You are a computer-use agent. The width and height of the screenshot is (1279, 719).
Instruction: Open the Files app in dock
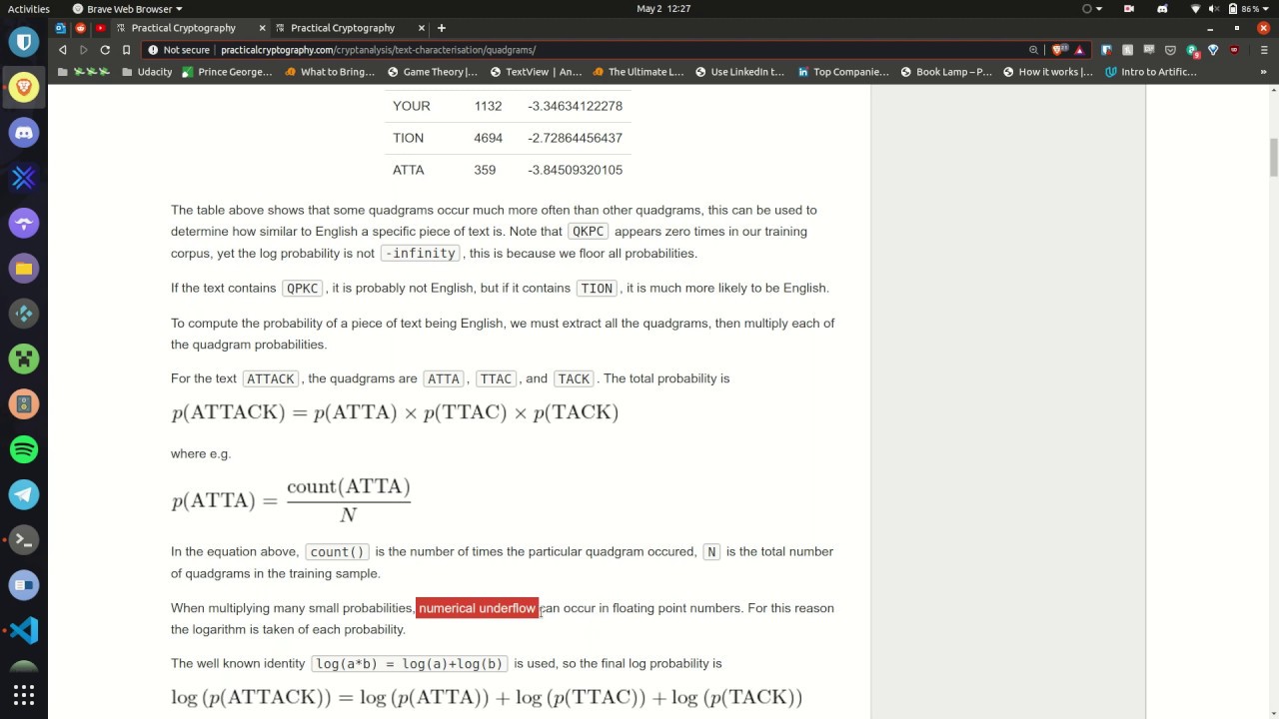point(24,268)
